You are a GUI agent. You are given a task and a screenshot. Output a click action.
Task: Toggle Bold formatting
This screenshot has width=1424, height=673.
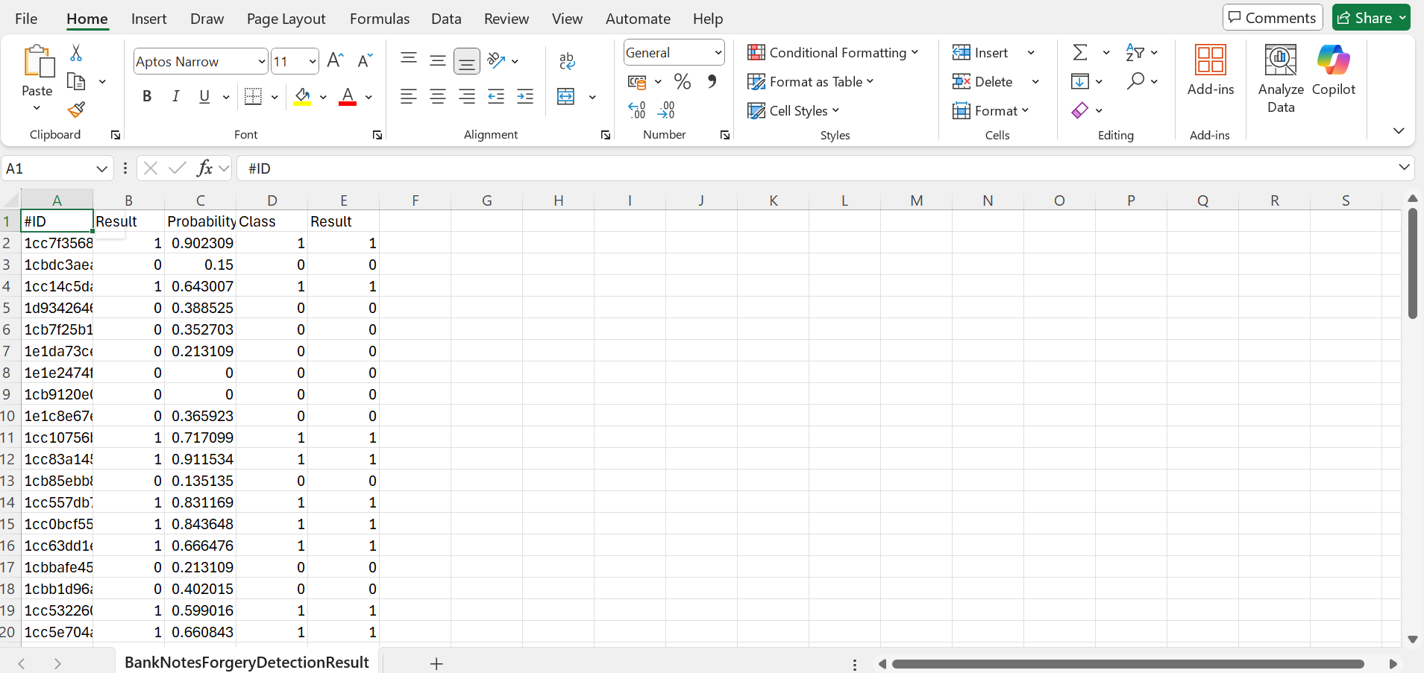[147, 96]
